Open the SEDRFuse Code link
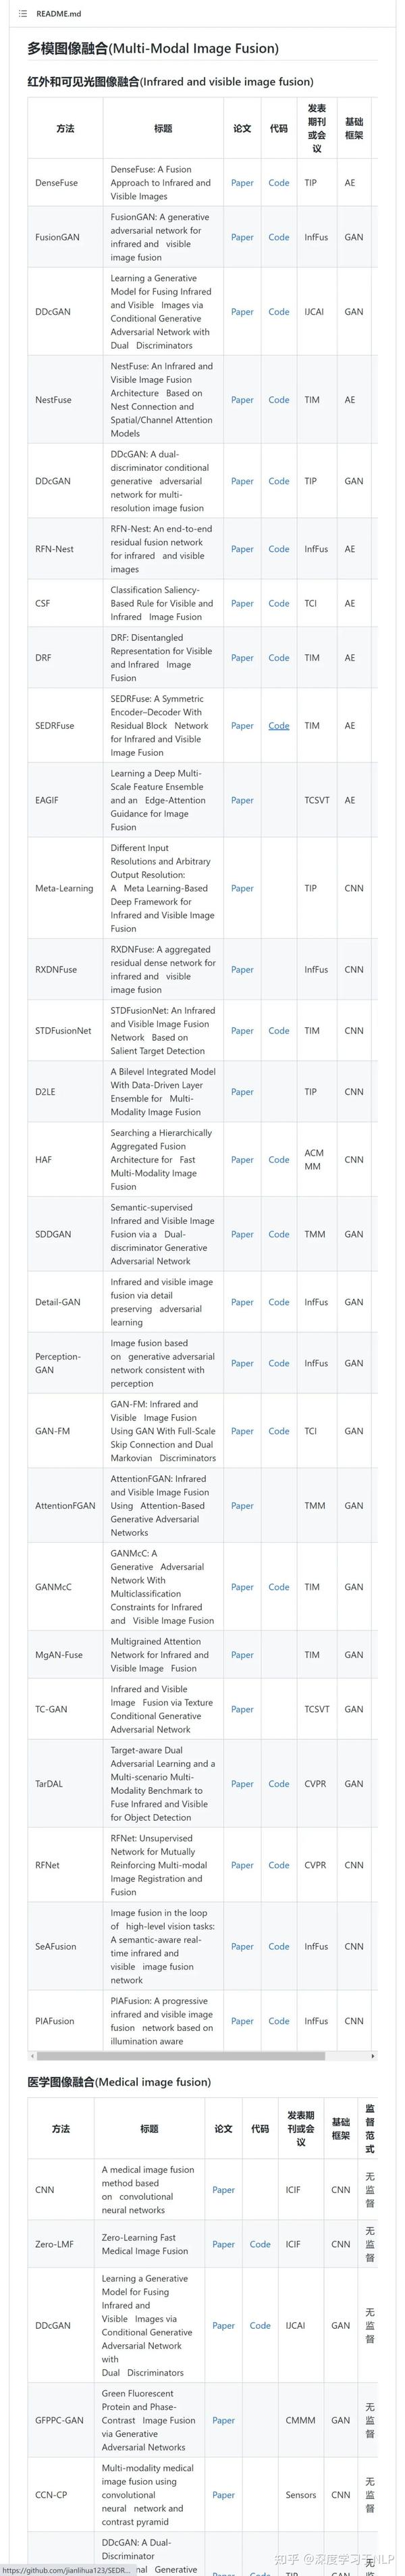This screenshot has height=2576, width=405. 279,726
